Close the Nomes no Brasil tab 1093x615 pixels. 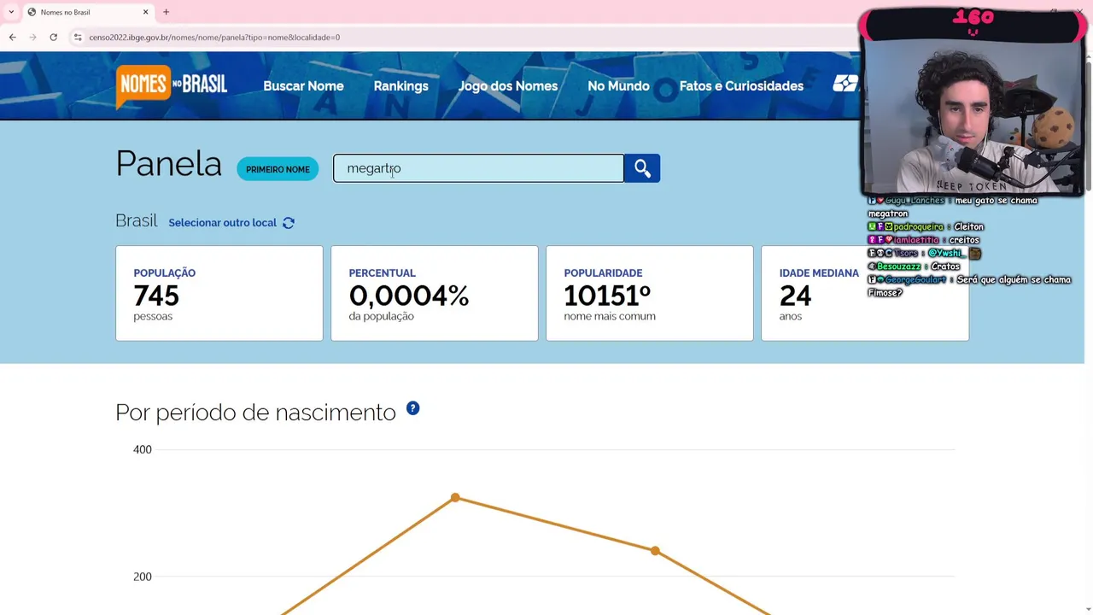(x=145, y=12)
